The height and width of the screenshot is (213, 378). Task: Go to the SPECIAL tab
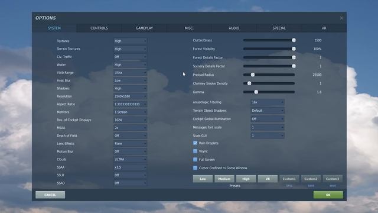279,28
